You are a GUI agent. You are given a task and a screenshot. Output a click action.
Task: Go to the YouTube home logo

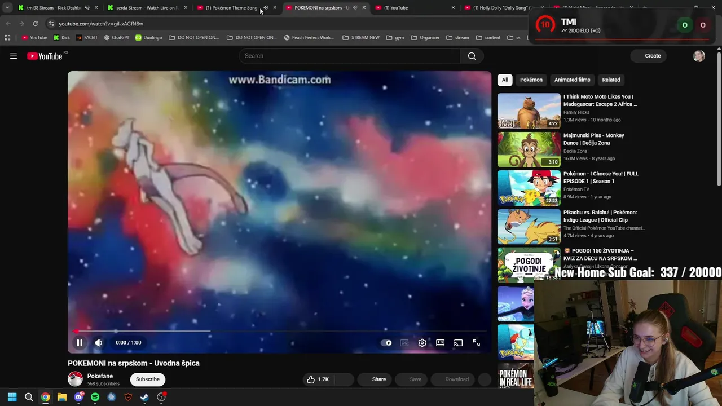[x=45, y=56]
